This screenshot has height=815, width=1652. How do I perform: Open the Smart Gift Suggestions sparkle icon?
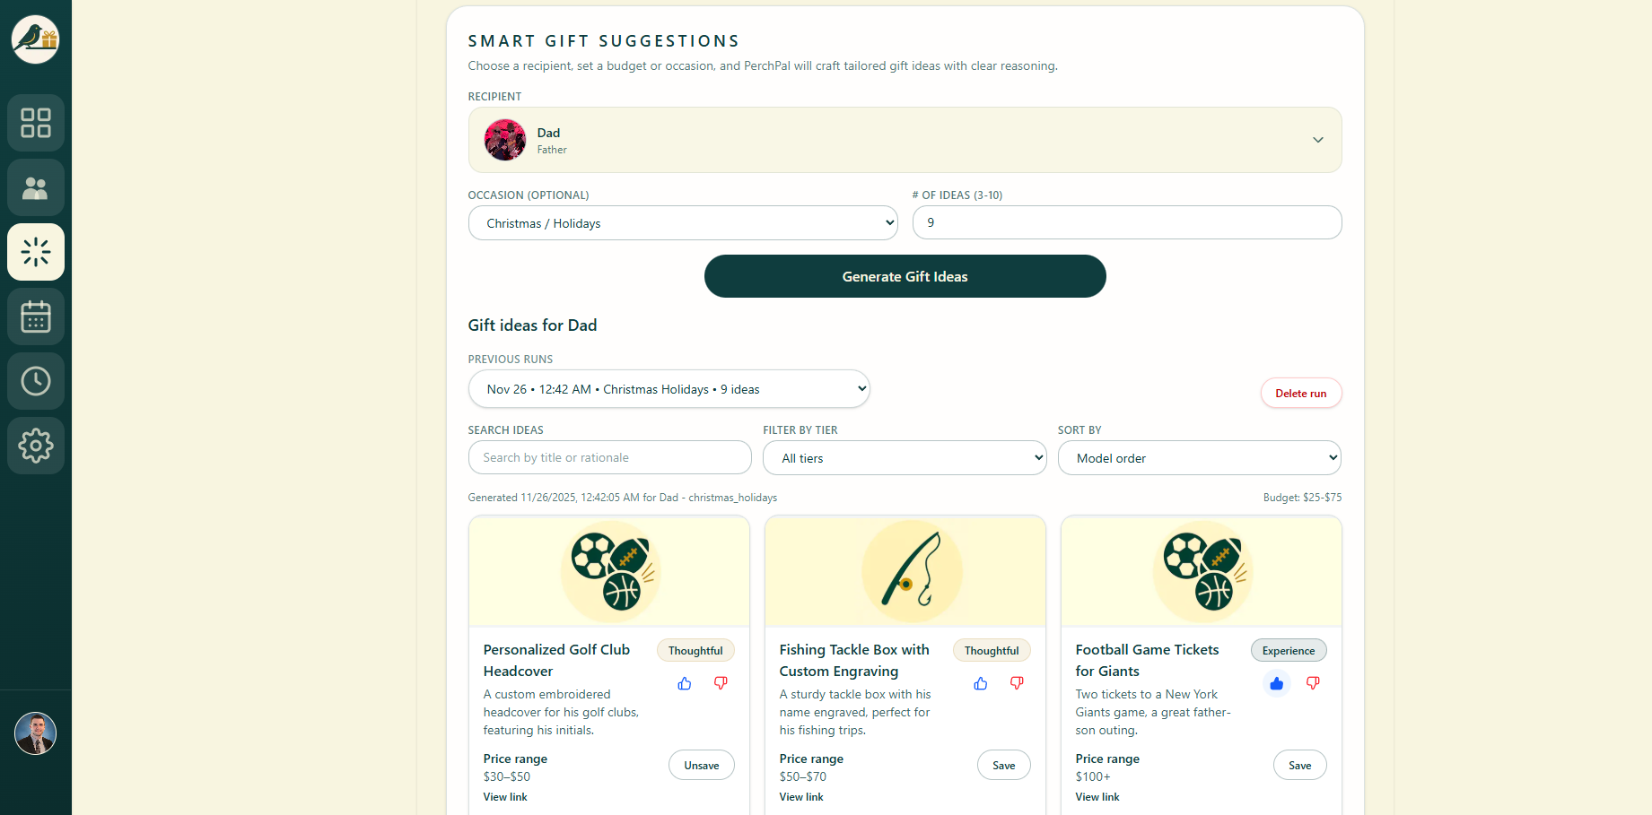36,252
